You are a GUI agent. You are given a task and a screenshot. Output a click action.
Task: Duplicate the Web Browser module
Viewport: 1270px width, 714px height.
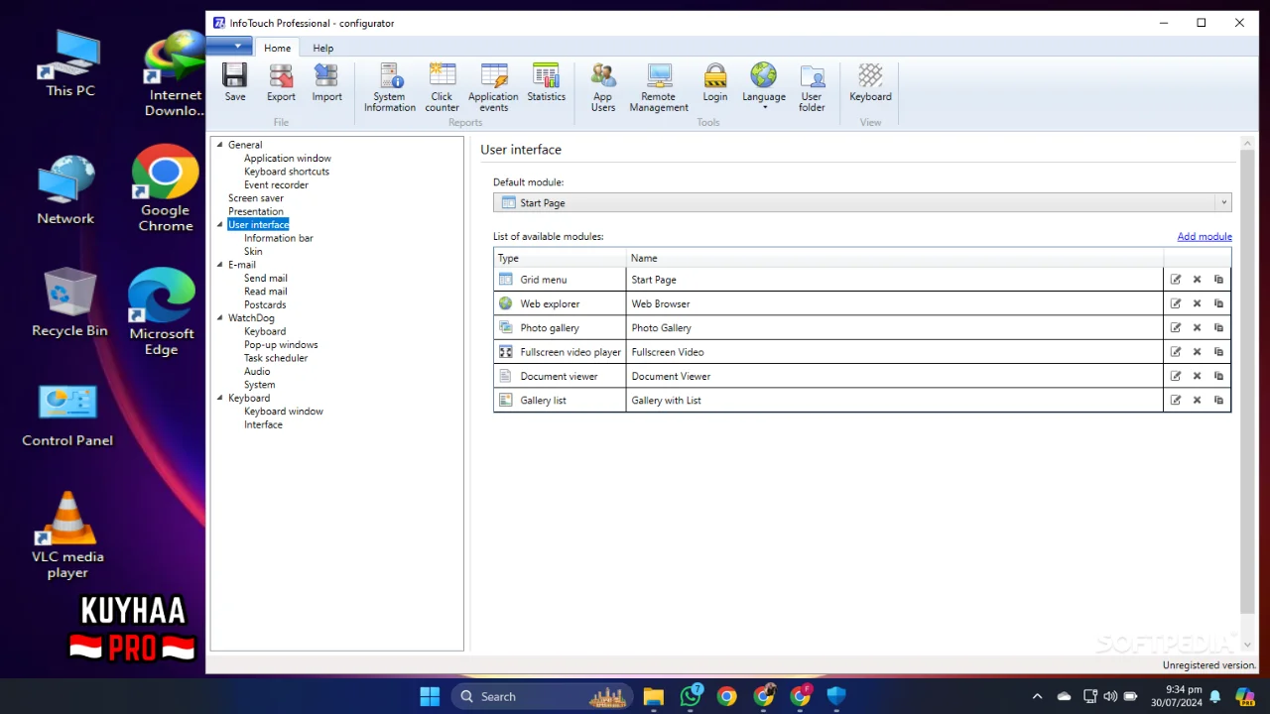[1219, 303]
